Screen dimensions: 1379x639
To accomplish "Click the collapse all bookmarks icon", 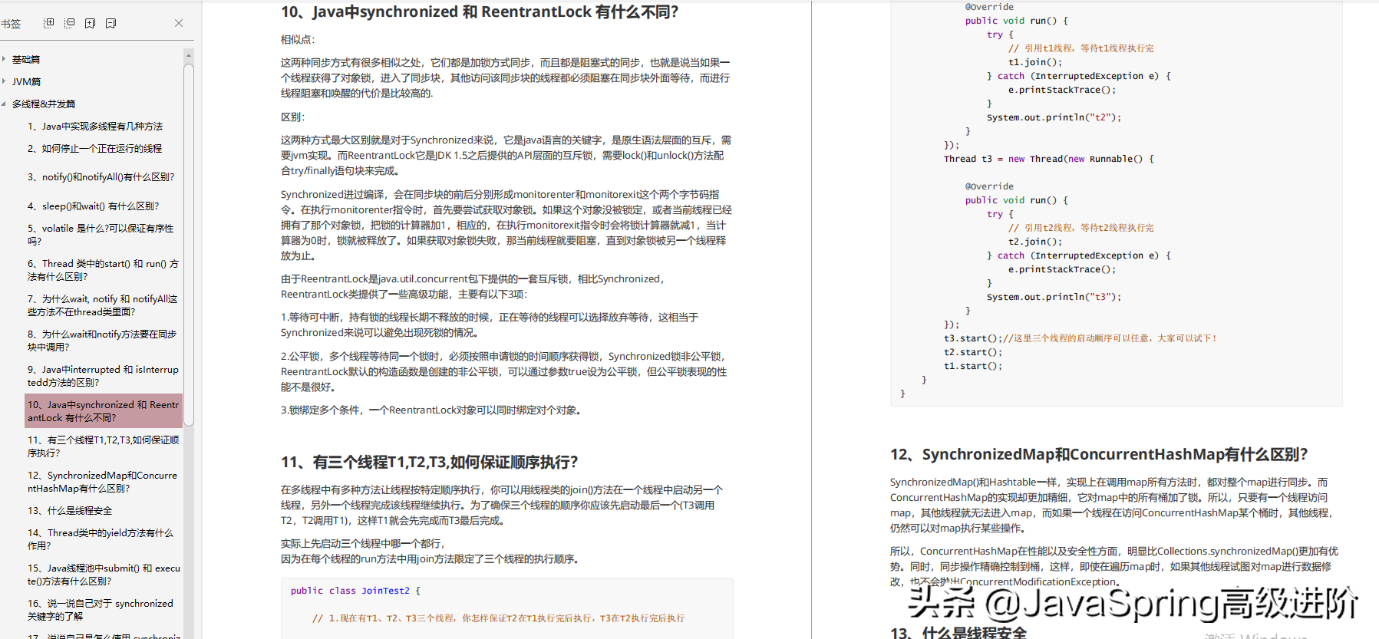I will (x=69, y=23).
